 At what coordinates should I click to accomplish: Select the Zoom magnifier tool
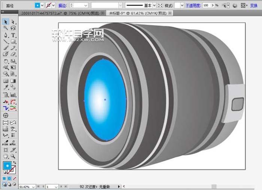point(13,156)
